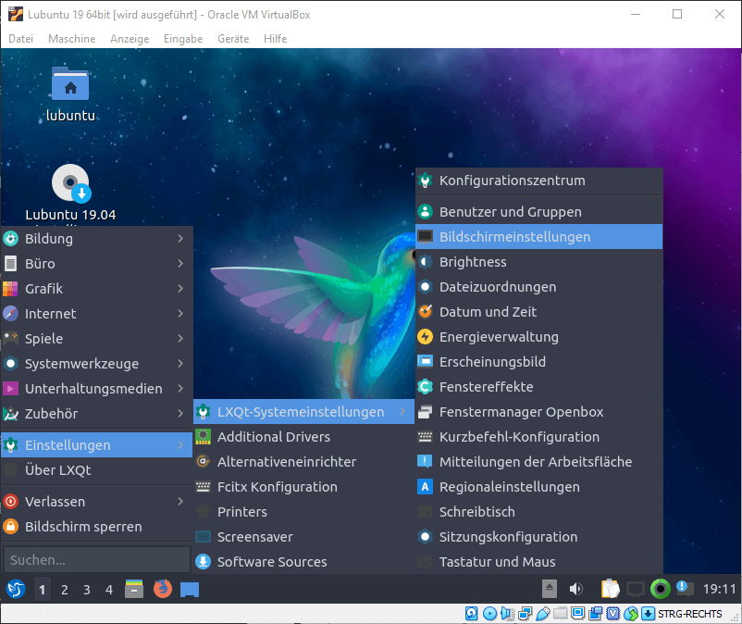Expand the Büro submenu arrow
The height and width of the screenshot is (624, 742).
pos(180,263)
